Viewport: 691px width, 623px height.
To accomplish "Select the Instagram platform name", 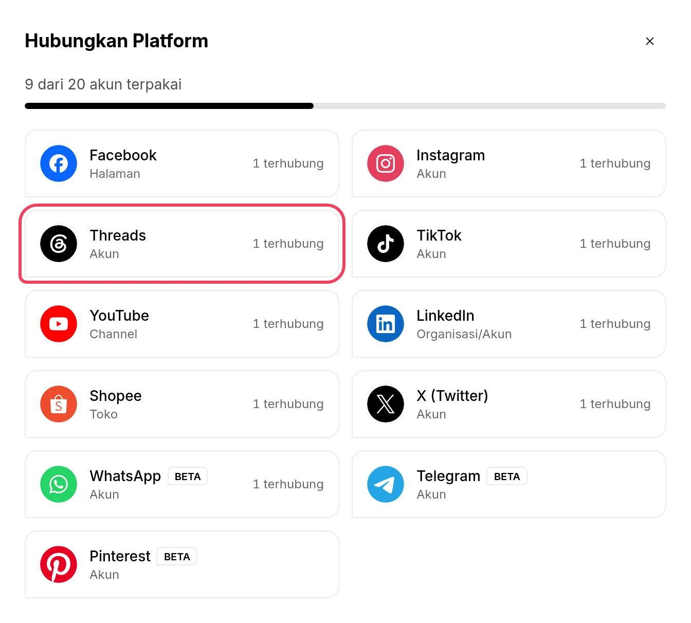I will [450, 155].
